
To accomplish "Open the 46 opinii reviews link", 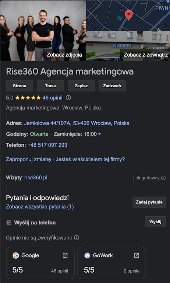I will pos(53,98).
